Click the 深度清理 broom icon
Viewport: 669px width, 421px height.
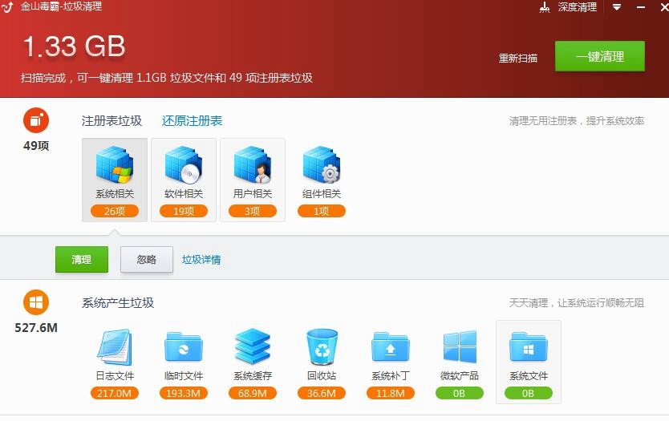545,7
